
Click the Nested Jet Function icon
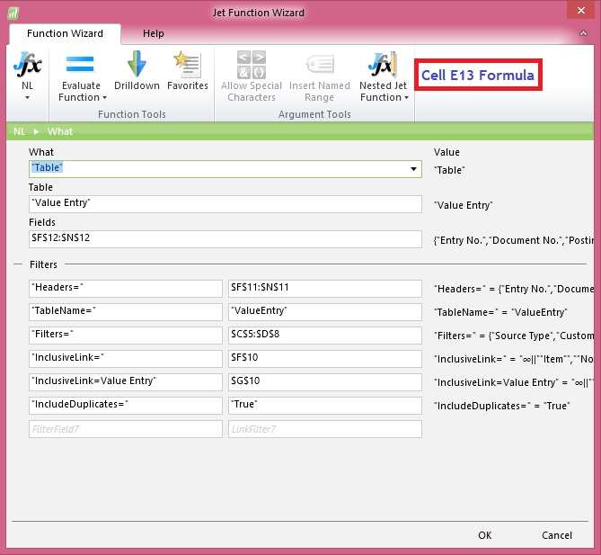point(383,66)
